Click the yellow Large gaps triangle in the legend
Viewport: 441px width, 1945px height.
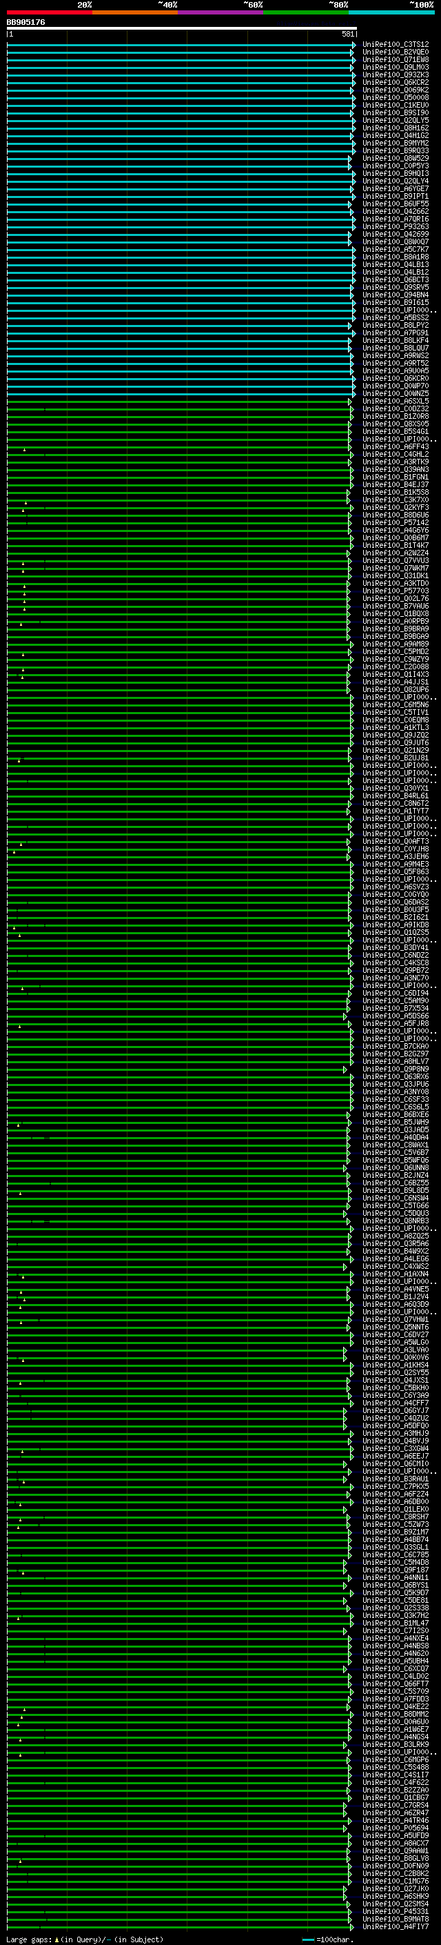point(57,1939)
